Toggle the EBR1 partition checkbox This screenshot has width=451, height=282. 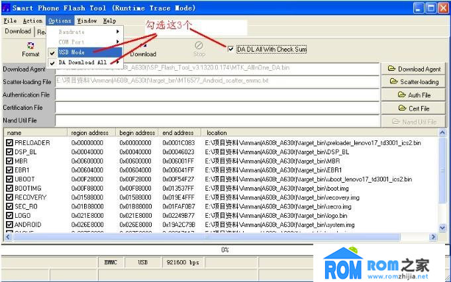tap(9, 170)
